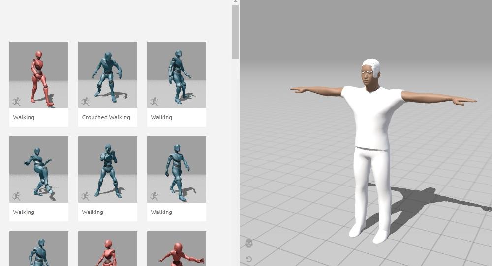
Task: Choose the Walking thumbnail with boxing guard stance
Action: click(x=108, y=170)
